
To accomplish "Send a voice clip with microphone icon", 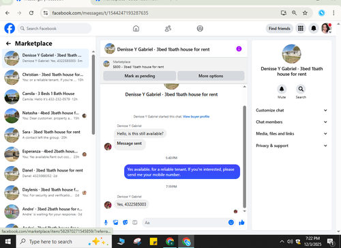I will click(x=106, y=223).
